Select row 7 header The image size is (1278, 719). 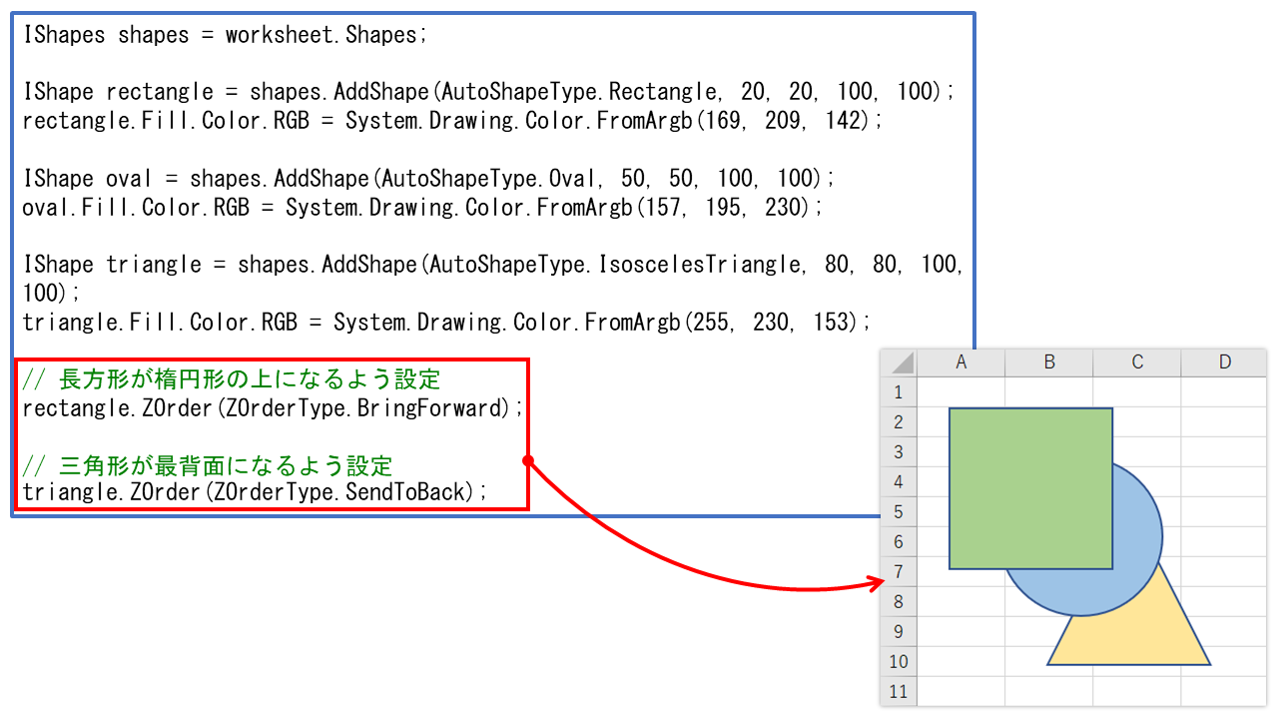click(899, 571)
